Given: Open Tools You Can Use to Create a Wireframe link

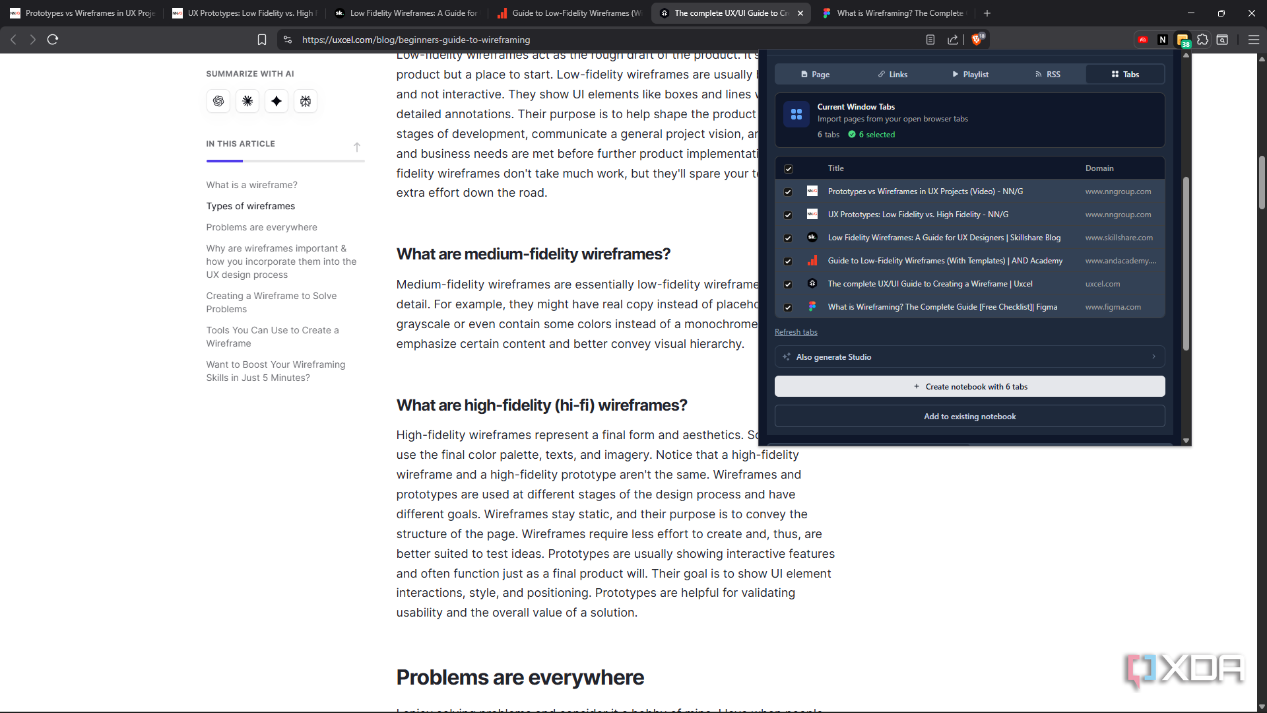Looking at the screenshot, I should (272, 337).
